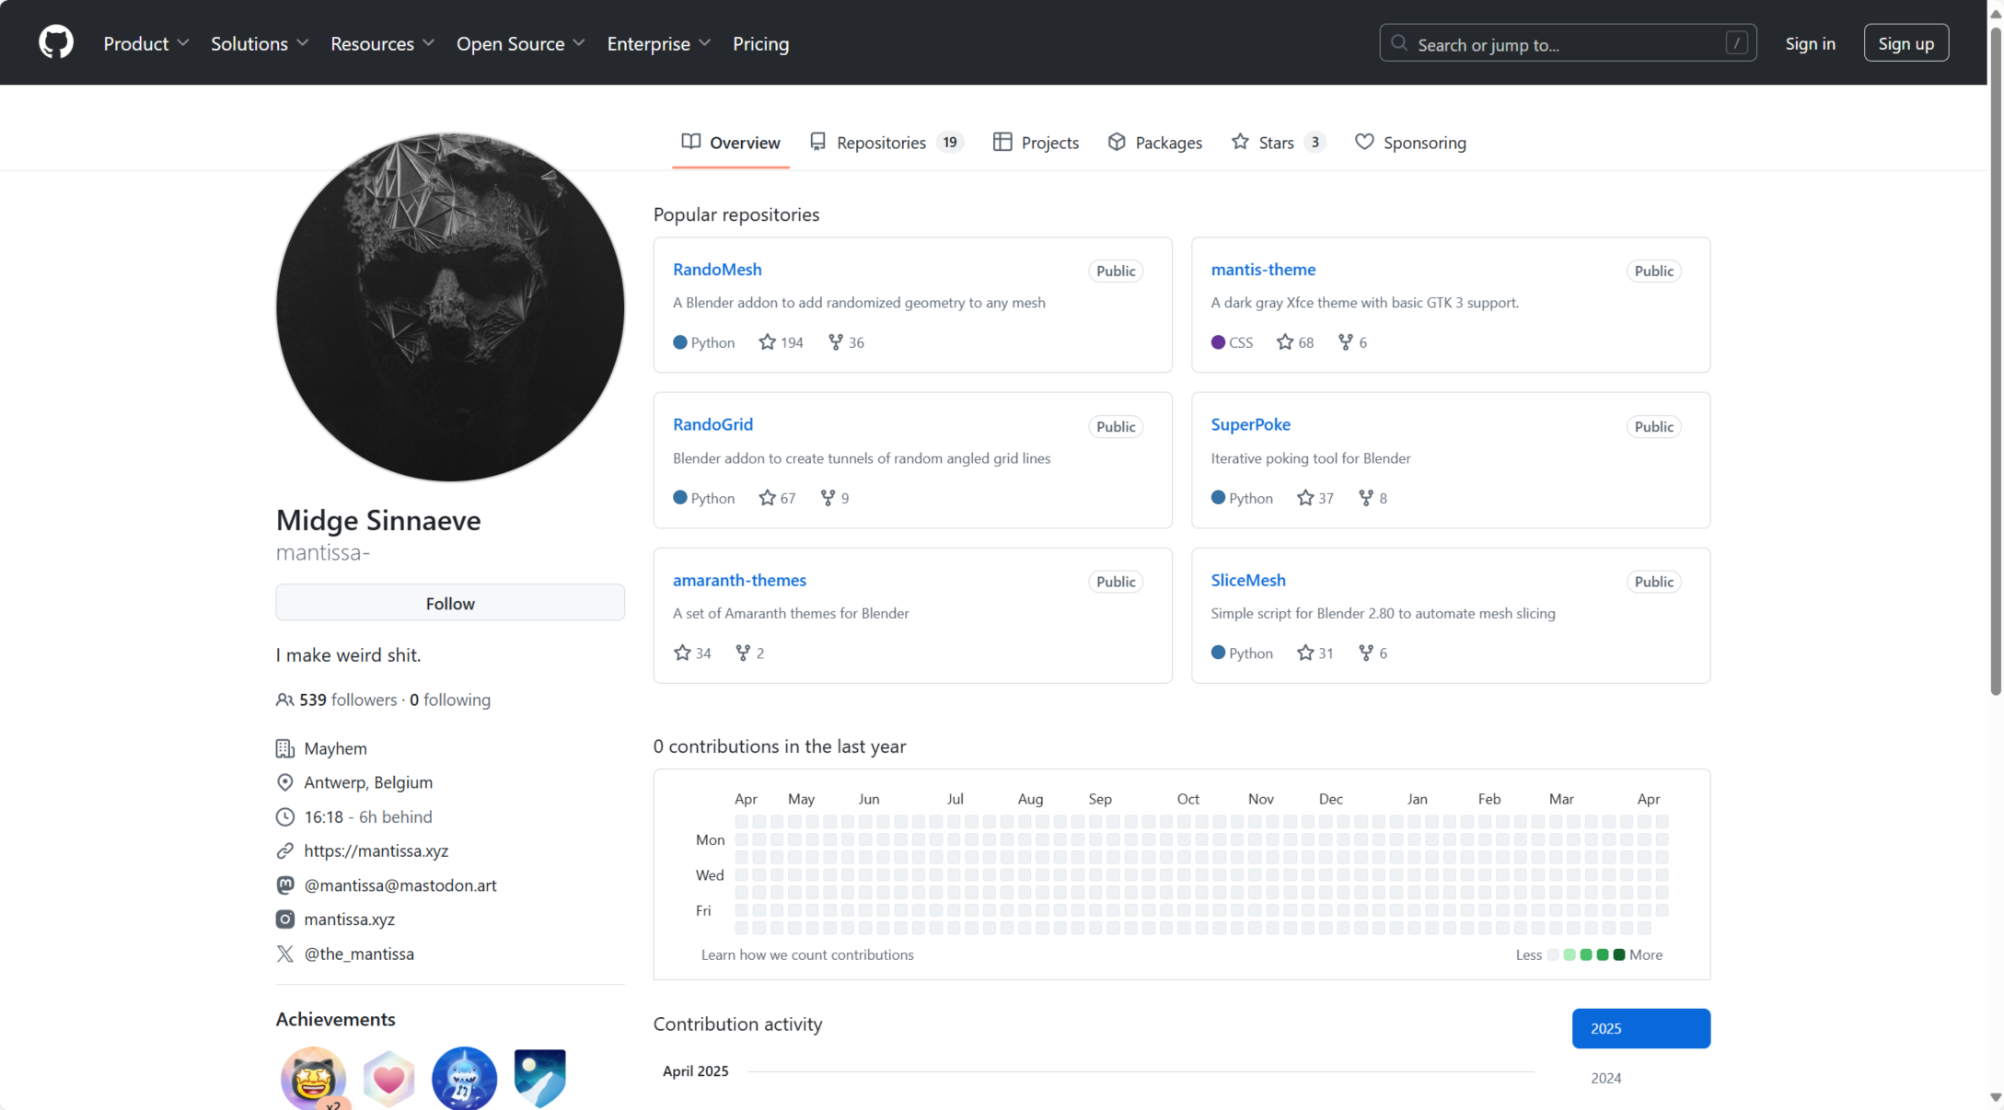Focus the Search or jump to field
2004x1110 pixels.
(1567, 44)
